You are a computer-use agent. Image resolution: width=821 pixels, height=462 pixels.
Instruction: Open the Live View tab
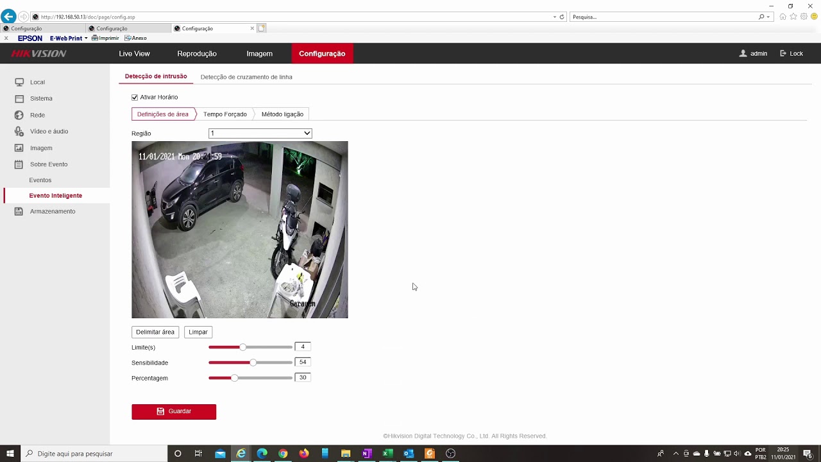click(x=134, y=54)
